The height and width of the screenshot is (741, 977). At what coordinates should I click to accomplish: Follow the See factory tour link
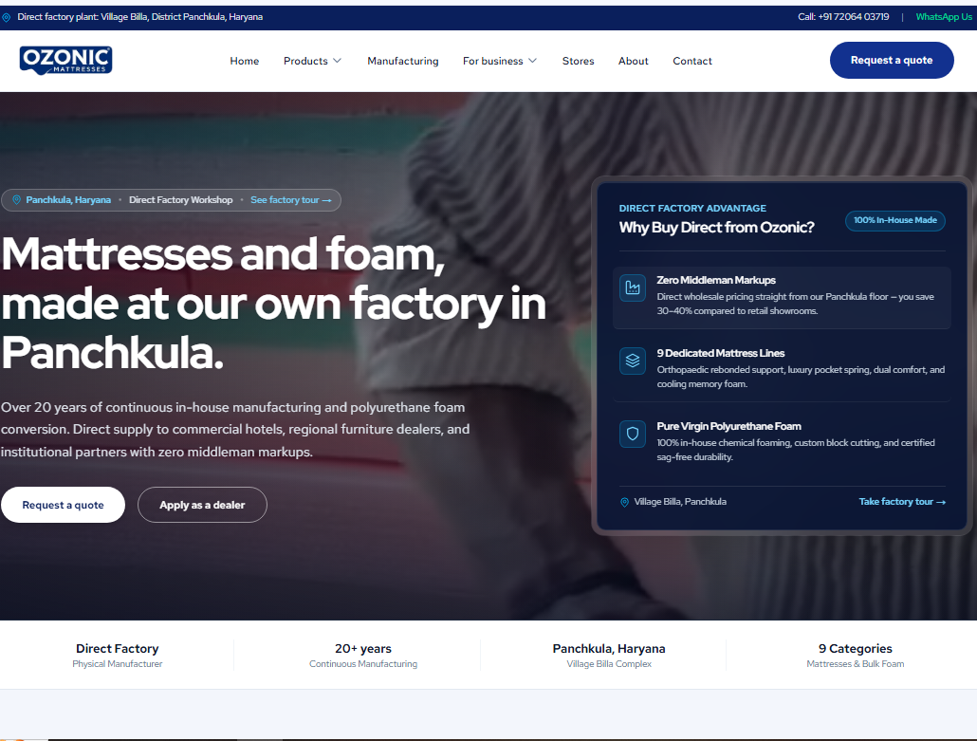tap(291, 200)
